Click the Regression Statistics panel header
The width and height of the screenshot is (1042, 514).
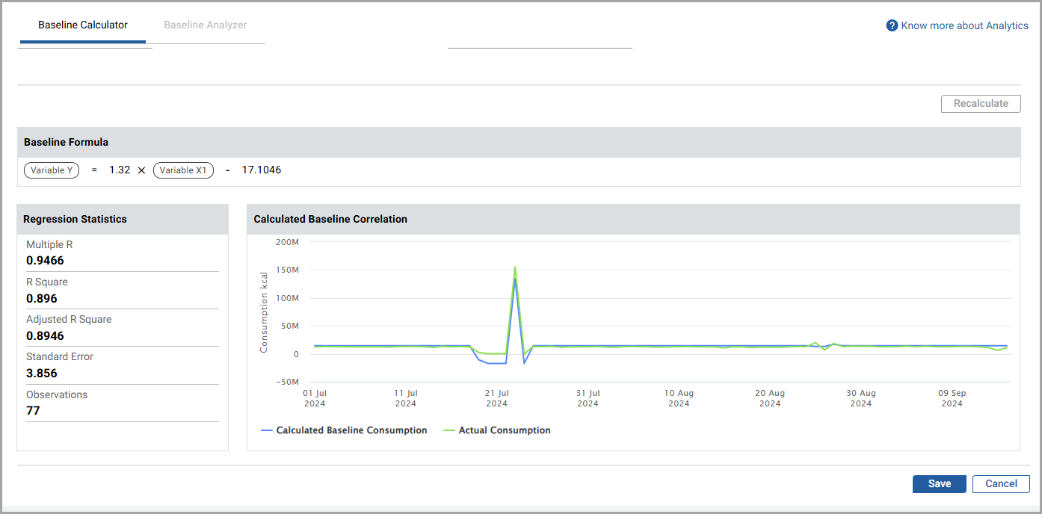(75, 219)
